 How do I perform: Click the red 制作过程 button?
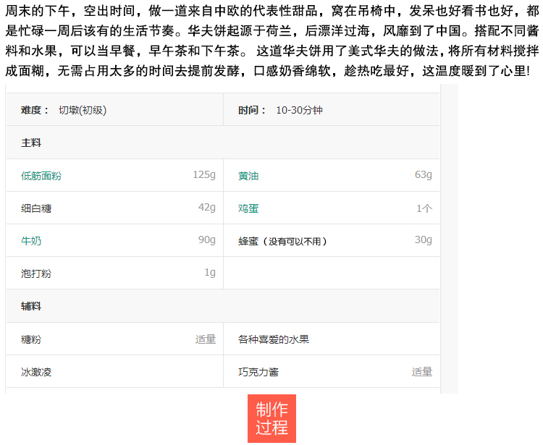(271, 418)
